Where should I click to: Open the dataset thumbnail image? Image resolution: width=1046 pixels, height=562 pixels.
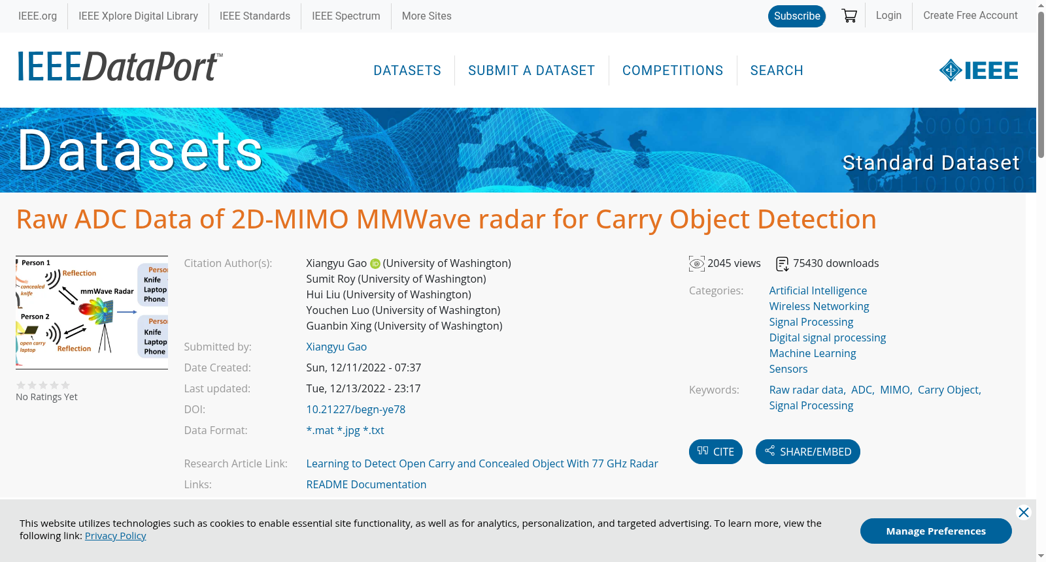tap(92, 313)
